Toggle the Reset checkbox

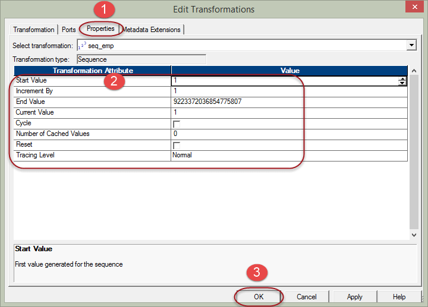click(176, 145)
